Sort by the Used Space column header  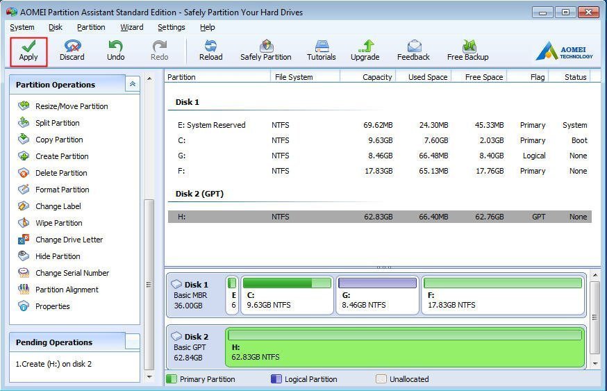[x=424, y=76]
